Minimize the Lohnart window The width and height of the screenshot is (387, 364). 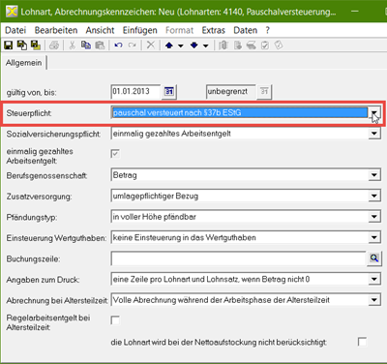tap(355, 12)
